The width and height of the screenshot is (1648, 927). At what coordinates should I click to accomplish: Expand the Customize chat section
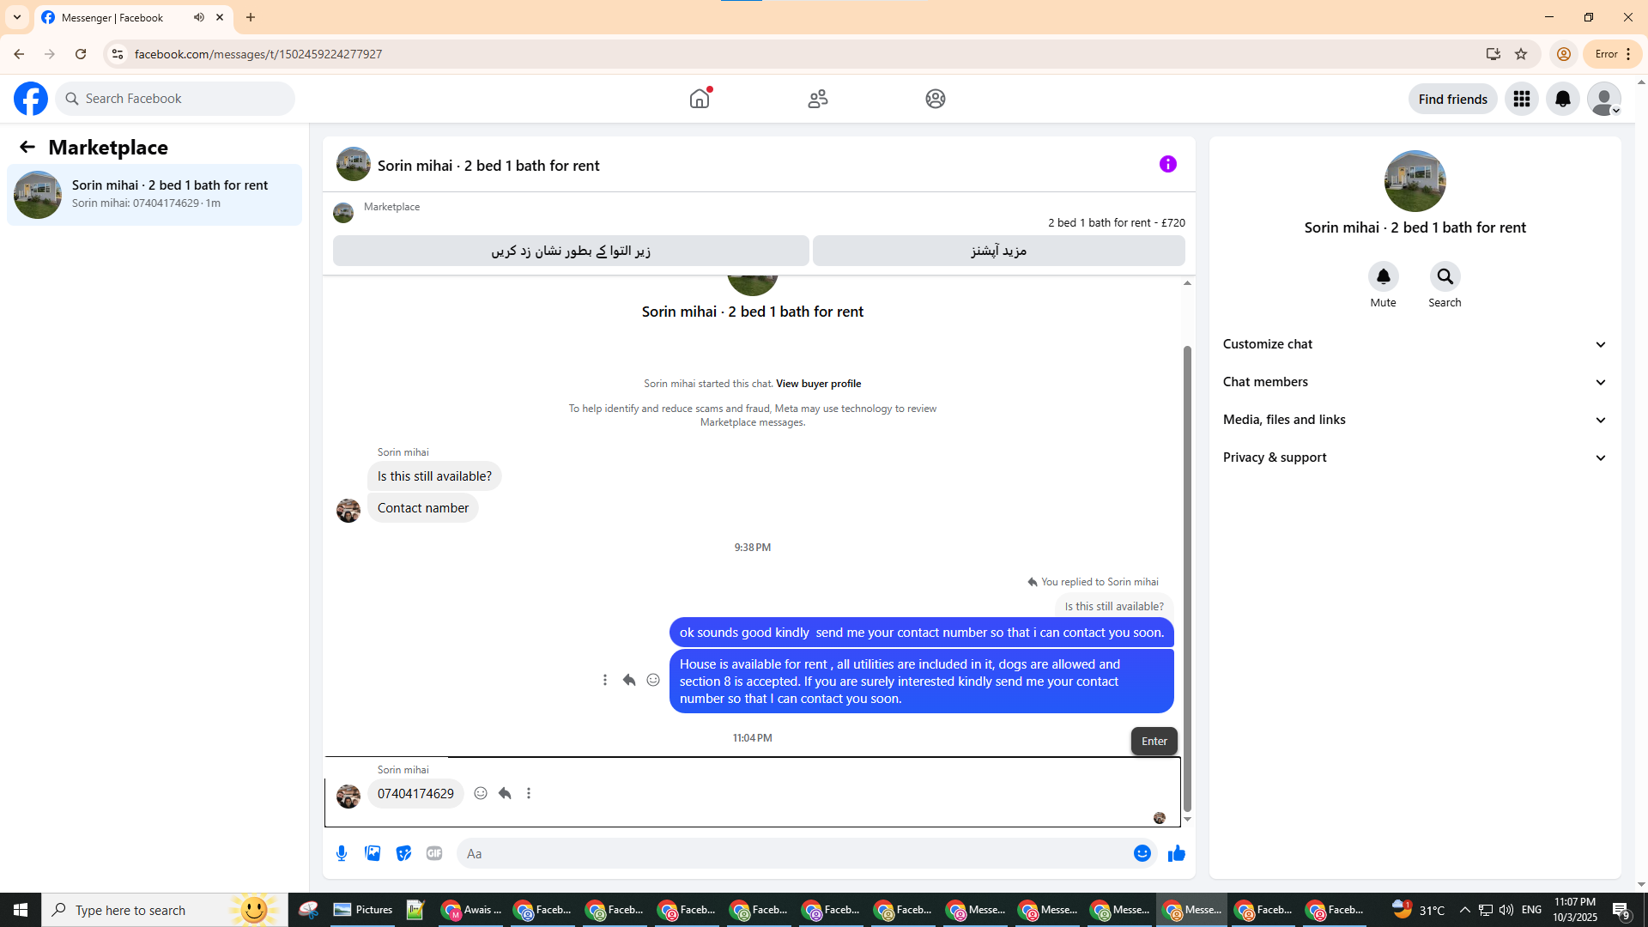tap(1415, 344)
